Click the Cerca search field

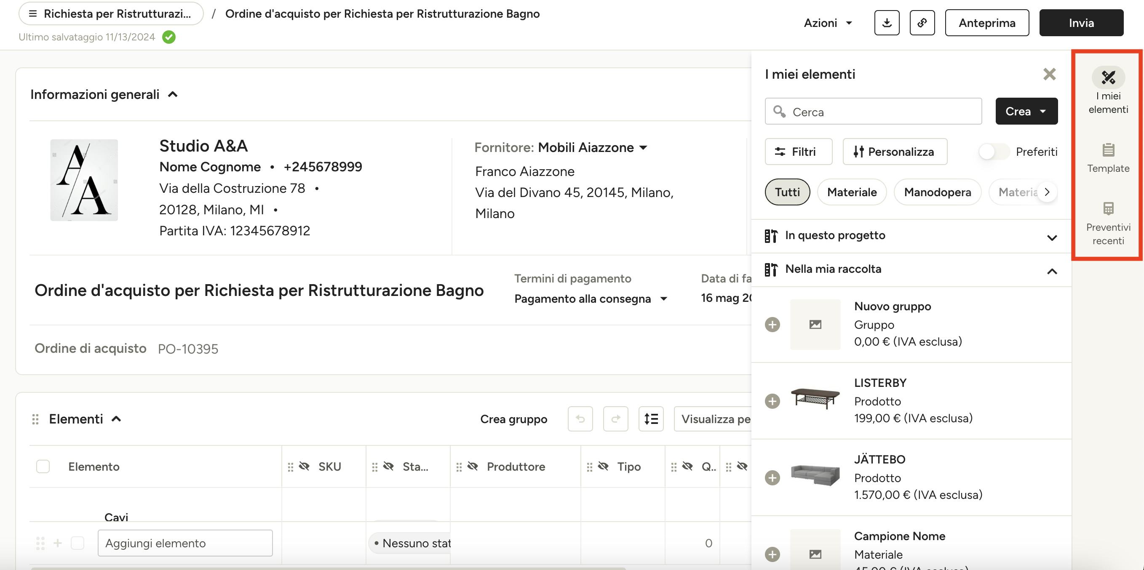click(873, 112)
